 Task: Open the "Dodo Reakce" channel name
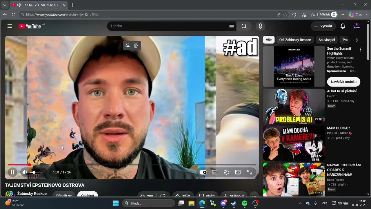(336, 180)
